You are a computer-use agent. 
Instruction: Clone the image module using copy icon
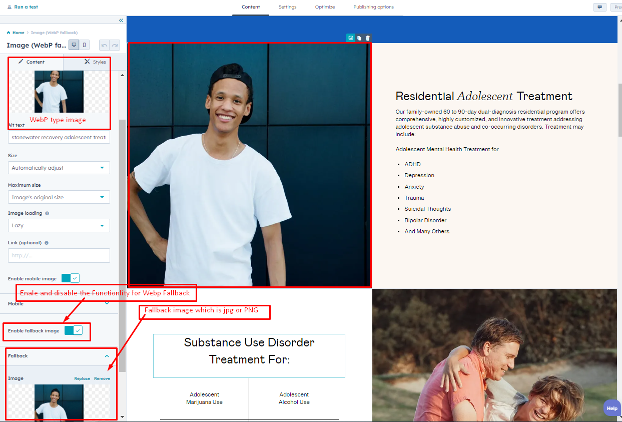pyautogui.click(x=359, y=38)
